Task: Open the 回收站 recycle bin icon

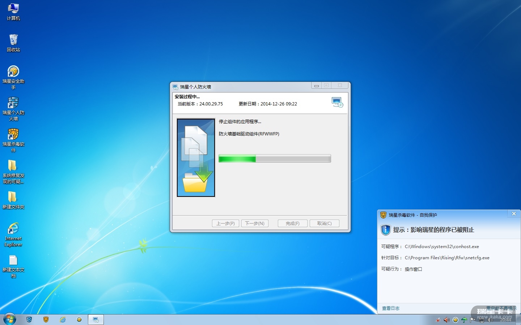Action: [13, 43]
